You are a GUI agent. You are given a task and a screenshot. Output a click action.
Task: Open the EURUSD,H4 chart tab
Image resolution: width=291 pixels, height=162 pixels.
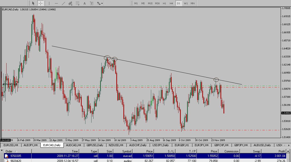pos(11,145)
